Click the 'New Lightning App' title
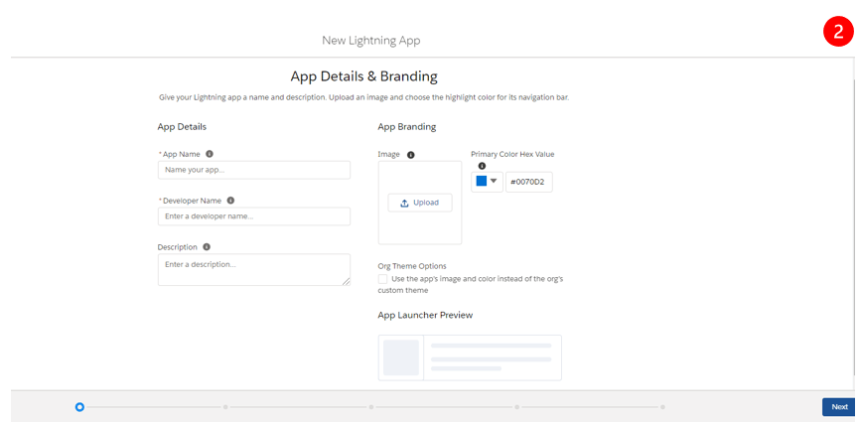The height and width of the screenshot is (425, 859). point(370,41)
